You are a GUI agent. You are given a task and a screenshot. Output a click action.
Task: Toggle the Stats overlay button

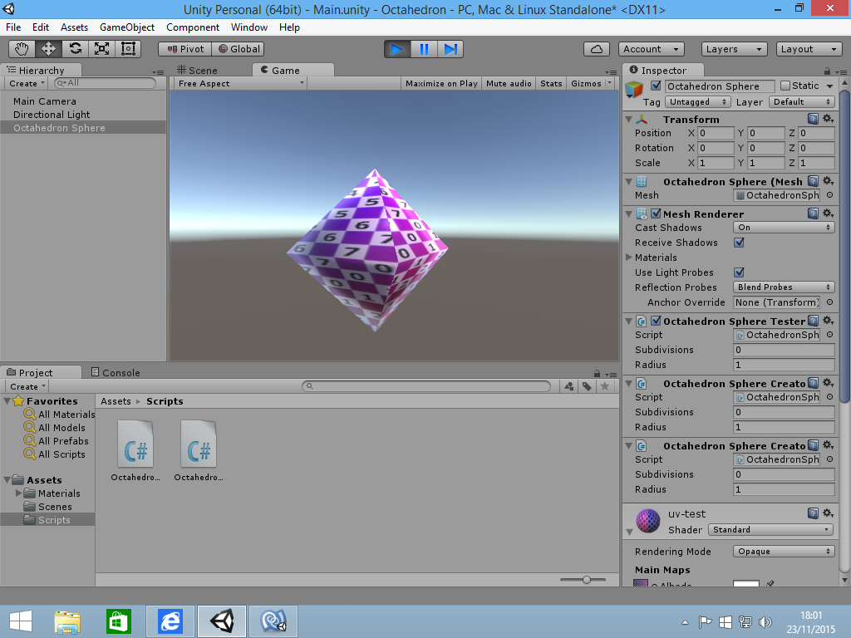pos(551,83)
